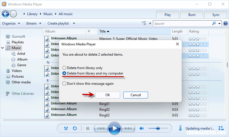Click the Windows Media Player title icon
Viewport: 229px width, 137px height.
point(4,4)
